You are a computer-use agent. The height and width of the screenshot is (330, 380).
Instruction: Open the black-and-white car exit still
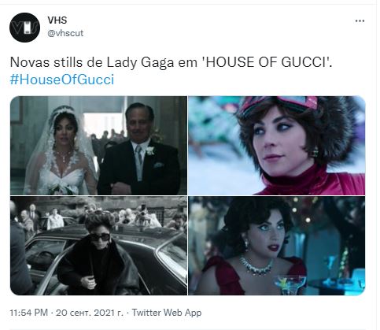pyautogui.click(x=98, y=246)
